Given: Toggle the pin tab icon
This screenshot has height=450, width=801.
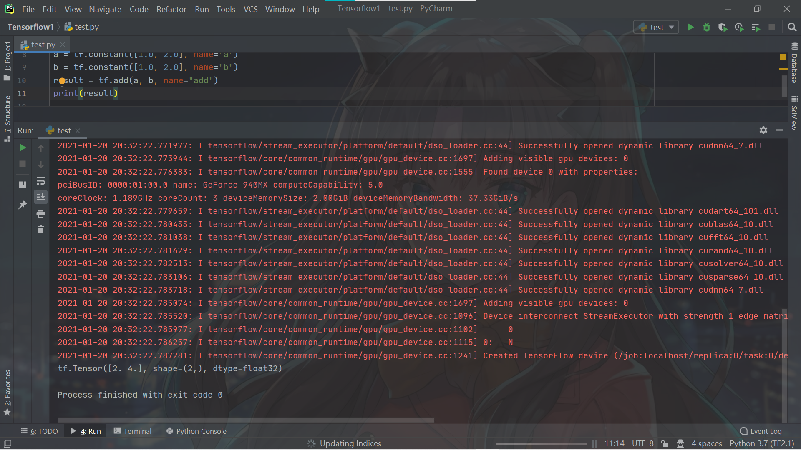Looking at the screenshot, I should pos(23,205).
